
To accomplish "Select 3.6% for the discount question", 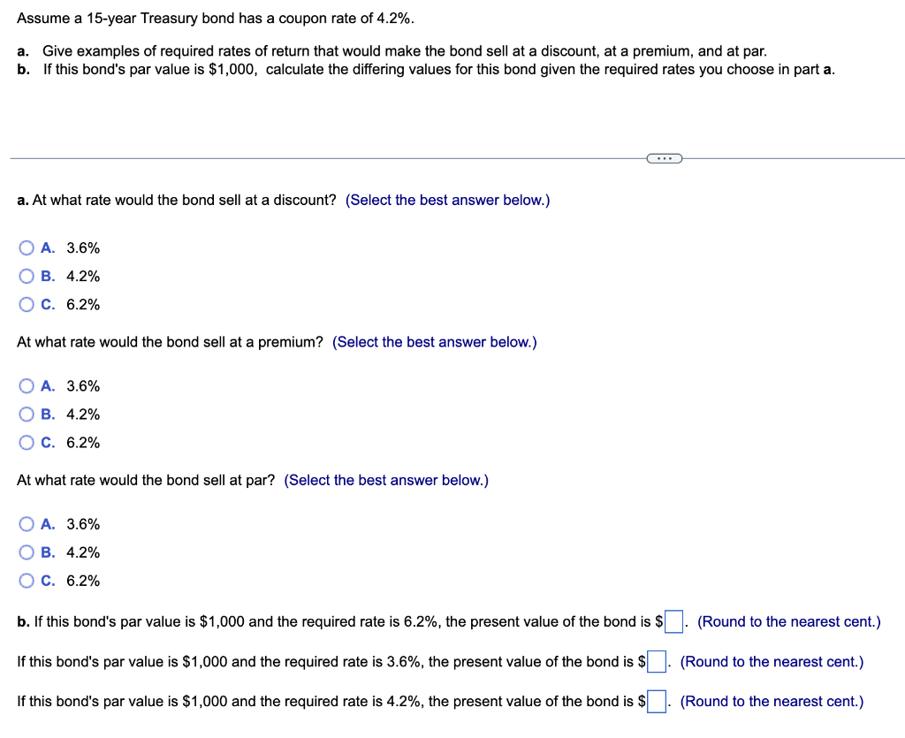I will click(27, 248).
